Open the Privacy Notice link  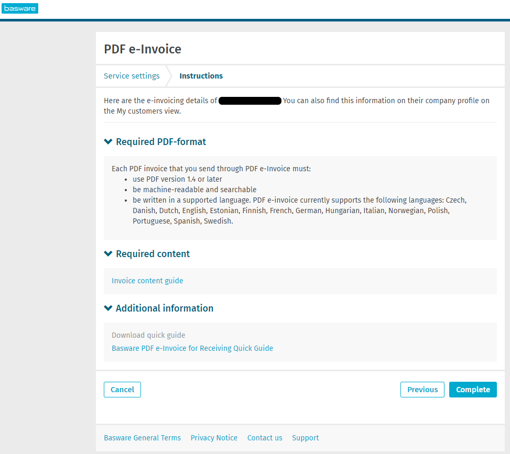[x=214, y=438]
